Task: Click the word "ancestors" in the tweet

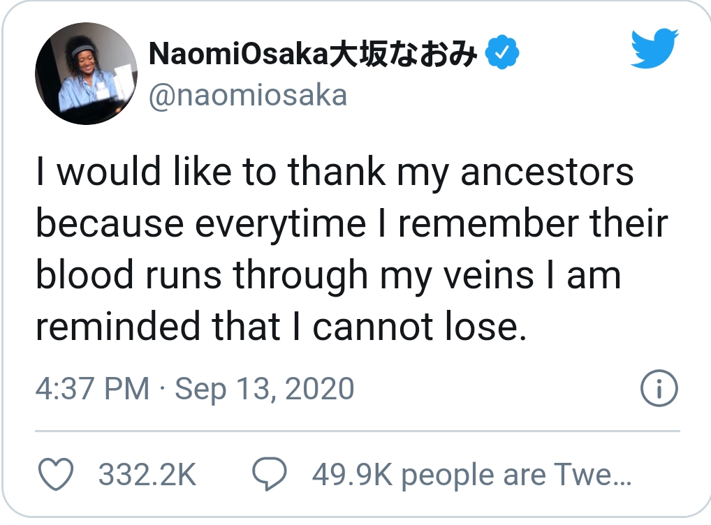Action: [x=547, y=172]
